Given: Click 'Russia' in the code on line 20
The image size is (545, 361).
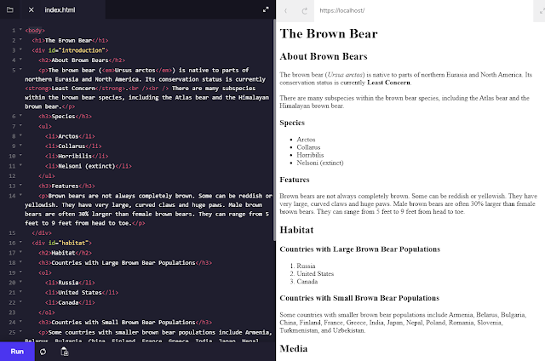Looking at the screenshot, I should 68,283.
